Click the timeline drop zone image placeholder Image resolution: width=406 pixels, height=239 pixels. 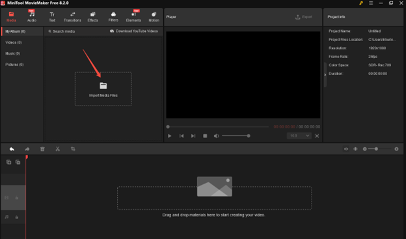[x=215, y=186]
